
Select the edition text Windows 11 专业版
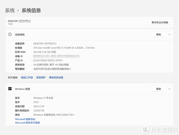43,98
